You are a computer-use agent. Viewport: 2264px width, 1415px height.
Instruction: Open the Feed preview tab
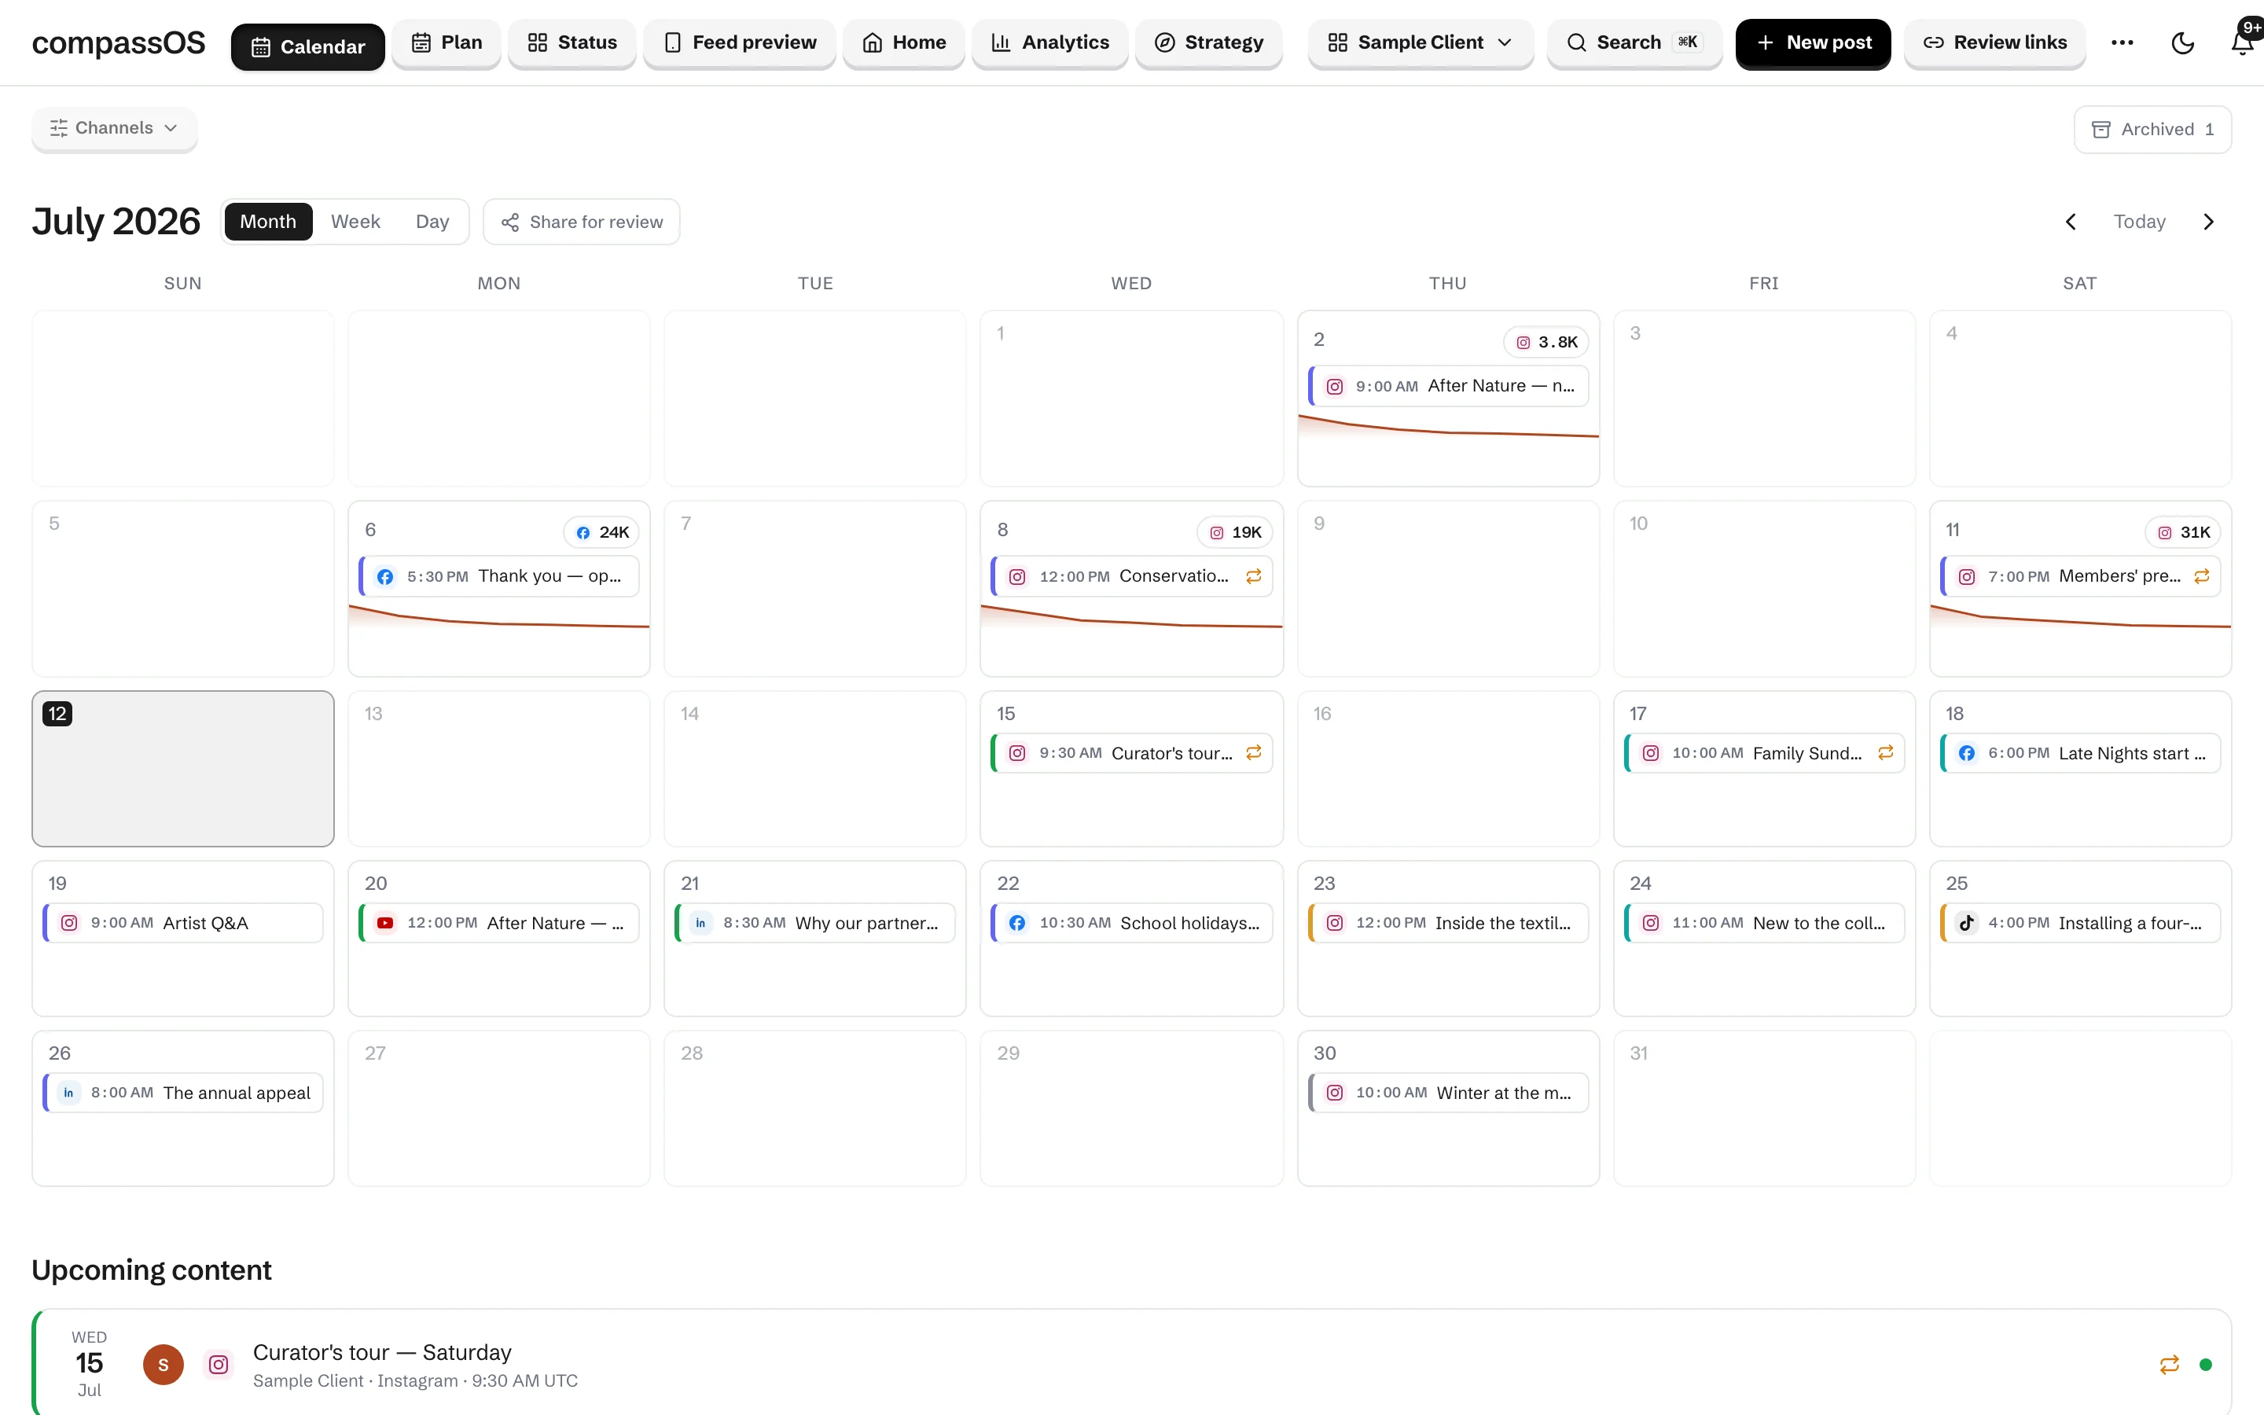point(739,43)
